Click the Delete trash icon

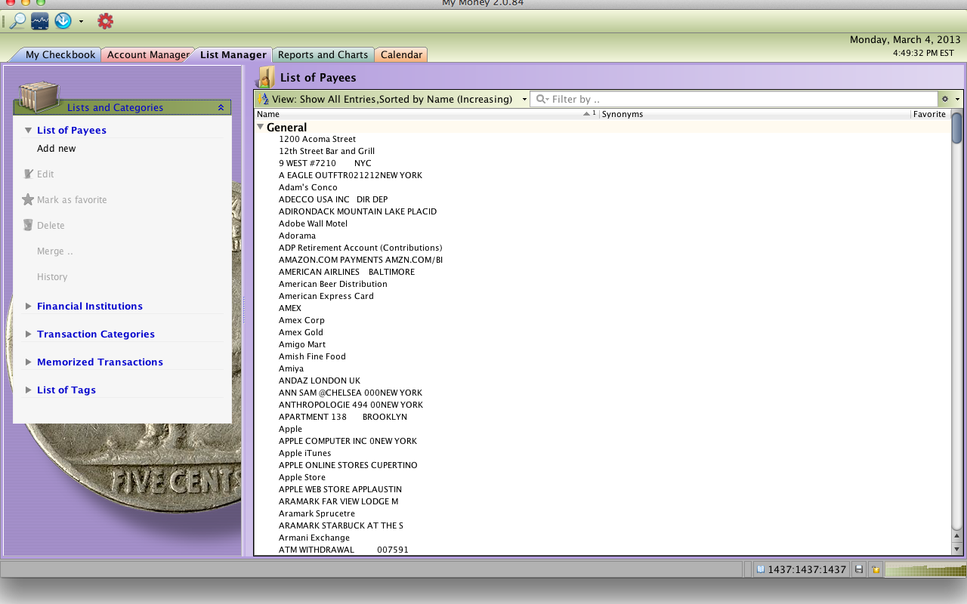click(28, 225)
